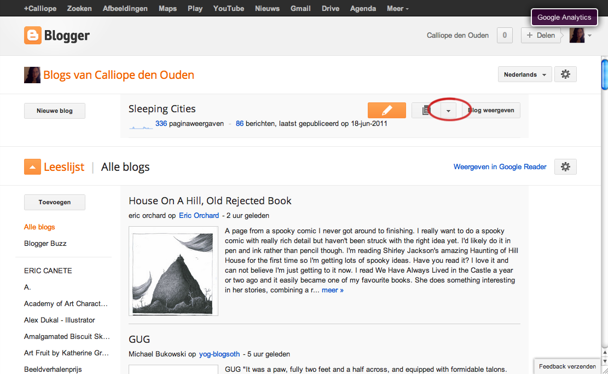
Task: Open Agenda in the Google bar
Action: pos(363,9)
